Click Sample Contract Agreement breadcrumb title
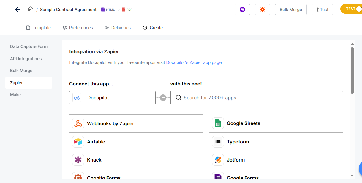 (x=68, y=10)
